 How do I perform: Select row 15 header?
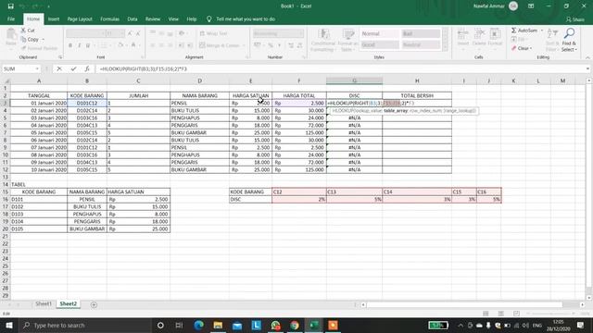point(6,191)
